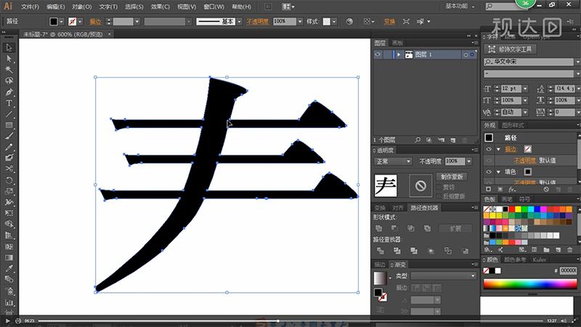Click the Crop pathfinder icon
The height and width of the screenshot is (327, 581).
(x=431, y=251)
